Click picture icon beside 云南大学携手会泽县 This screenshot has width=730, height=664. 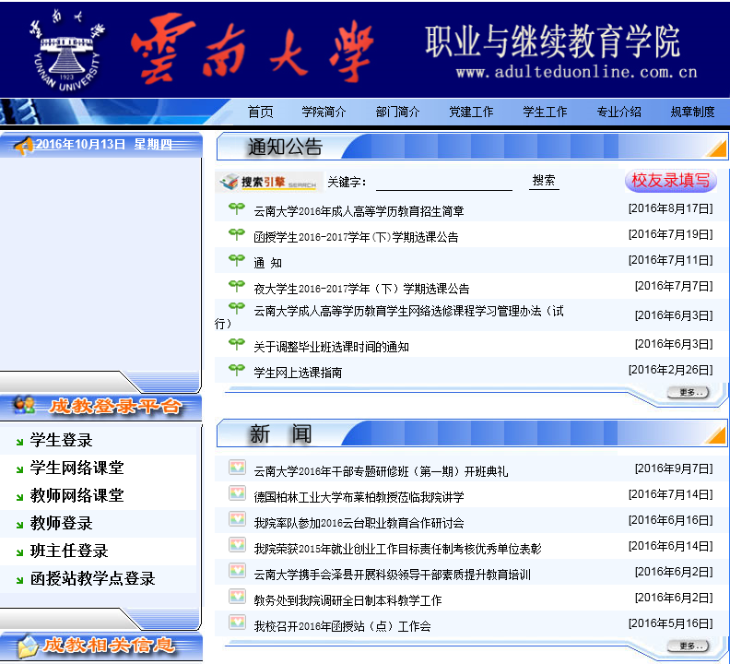(x=237, y=570)
